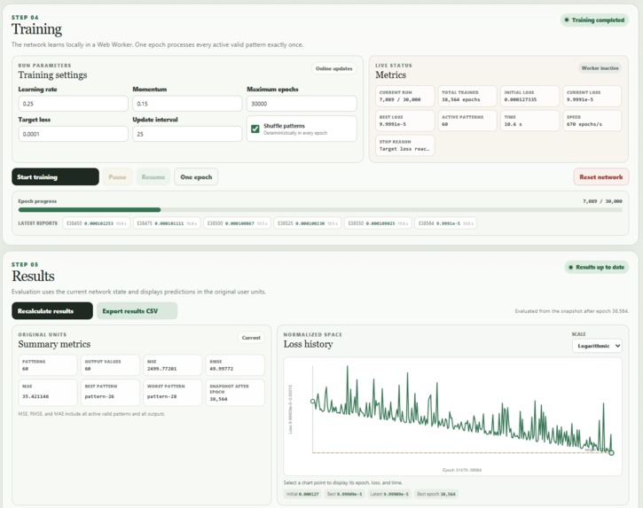The width and height of the screenshot is (643, 508).
Task: Click the Time 10.6 s metric card
Action: [x=529, y=121]
